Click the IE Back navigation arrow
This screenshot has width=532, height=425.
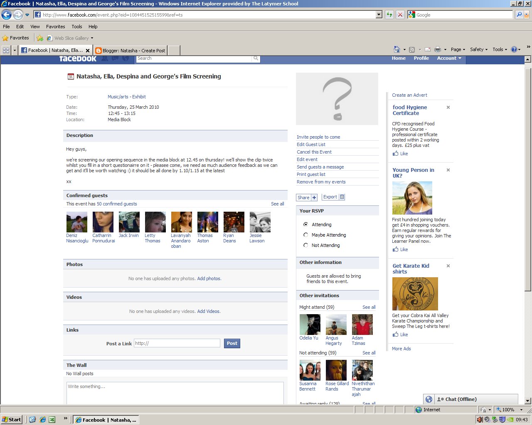[x=6, y=15]
